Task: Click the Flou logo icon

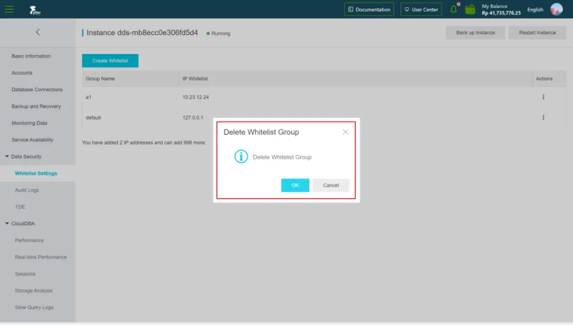Action: click(35, 10)
